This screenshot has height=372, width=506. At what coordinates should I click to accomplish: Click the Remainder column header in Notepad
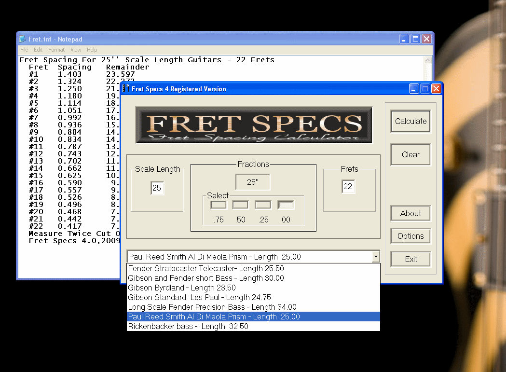(x=128, y=67)
